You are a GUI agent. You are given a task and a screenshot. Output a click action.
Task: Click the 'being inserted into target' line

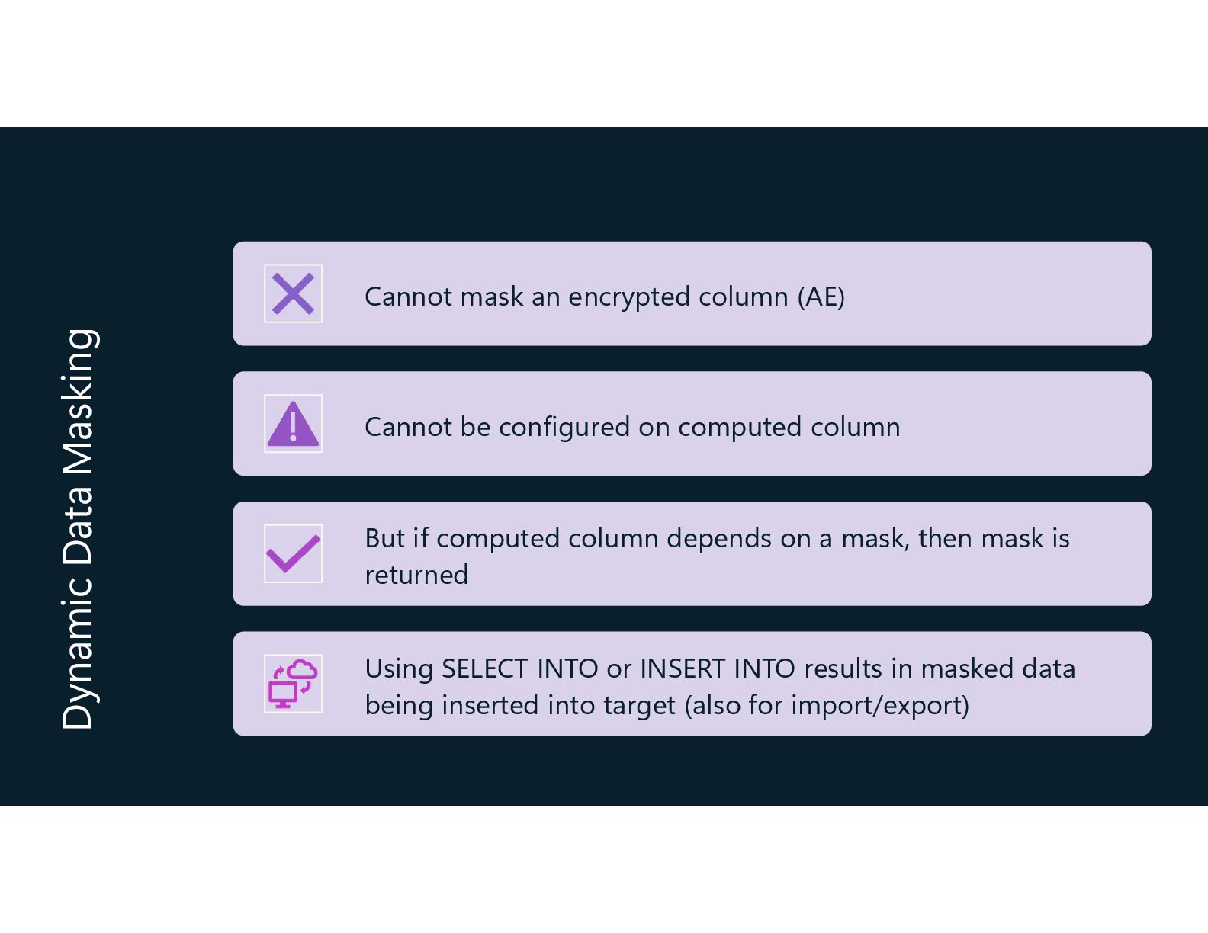coord(520,705)
